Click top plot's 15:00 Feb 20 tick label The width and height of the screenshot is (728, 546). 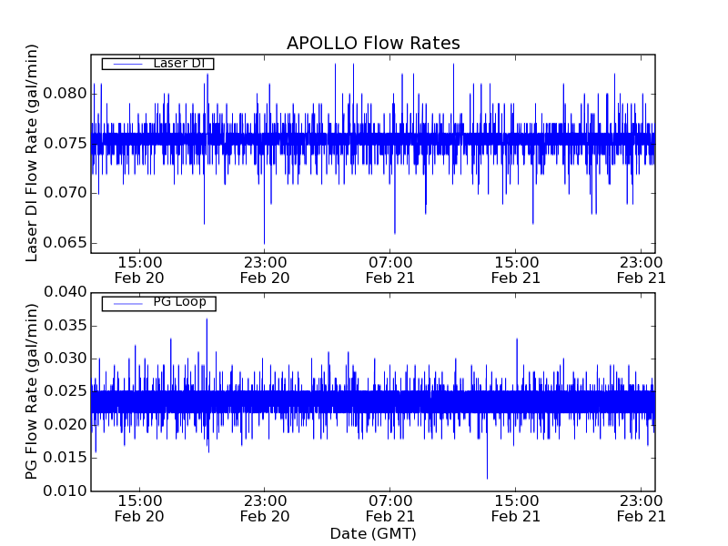click(139, 270)
